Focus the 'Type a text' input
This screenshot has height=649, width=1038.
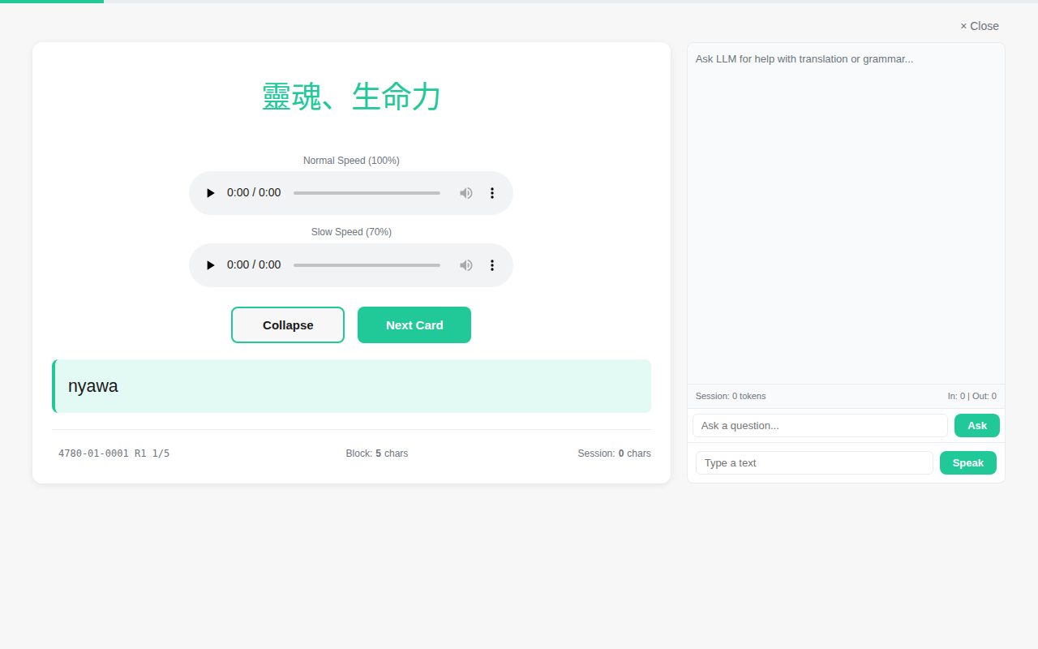pos(814,462)
